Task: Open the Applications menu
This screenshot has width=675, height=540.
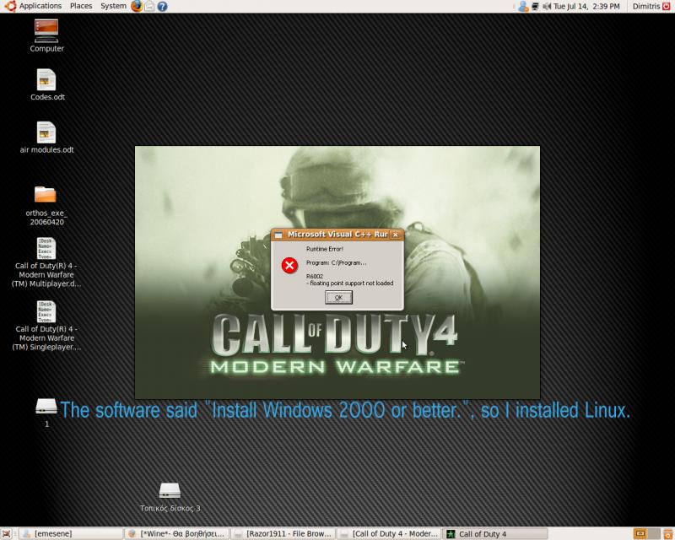Action: (34, 6)
